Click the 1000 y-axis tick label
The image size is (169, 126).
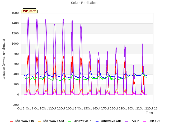[15, 44]
